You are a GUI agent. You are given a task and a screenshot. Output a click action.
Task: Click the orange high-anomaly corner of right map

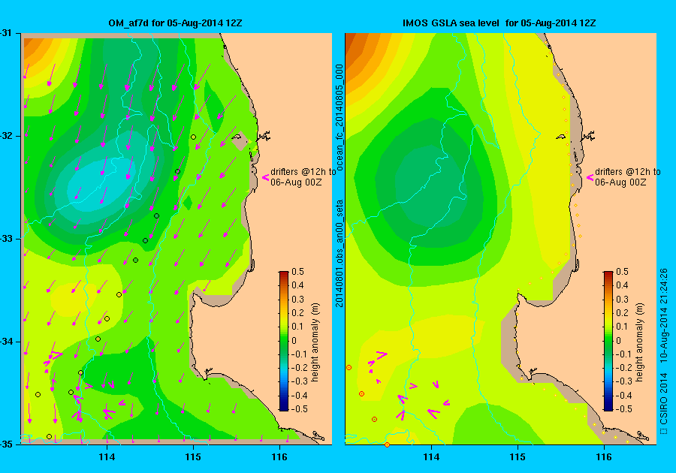(x=355, y=45)
